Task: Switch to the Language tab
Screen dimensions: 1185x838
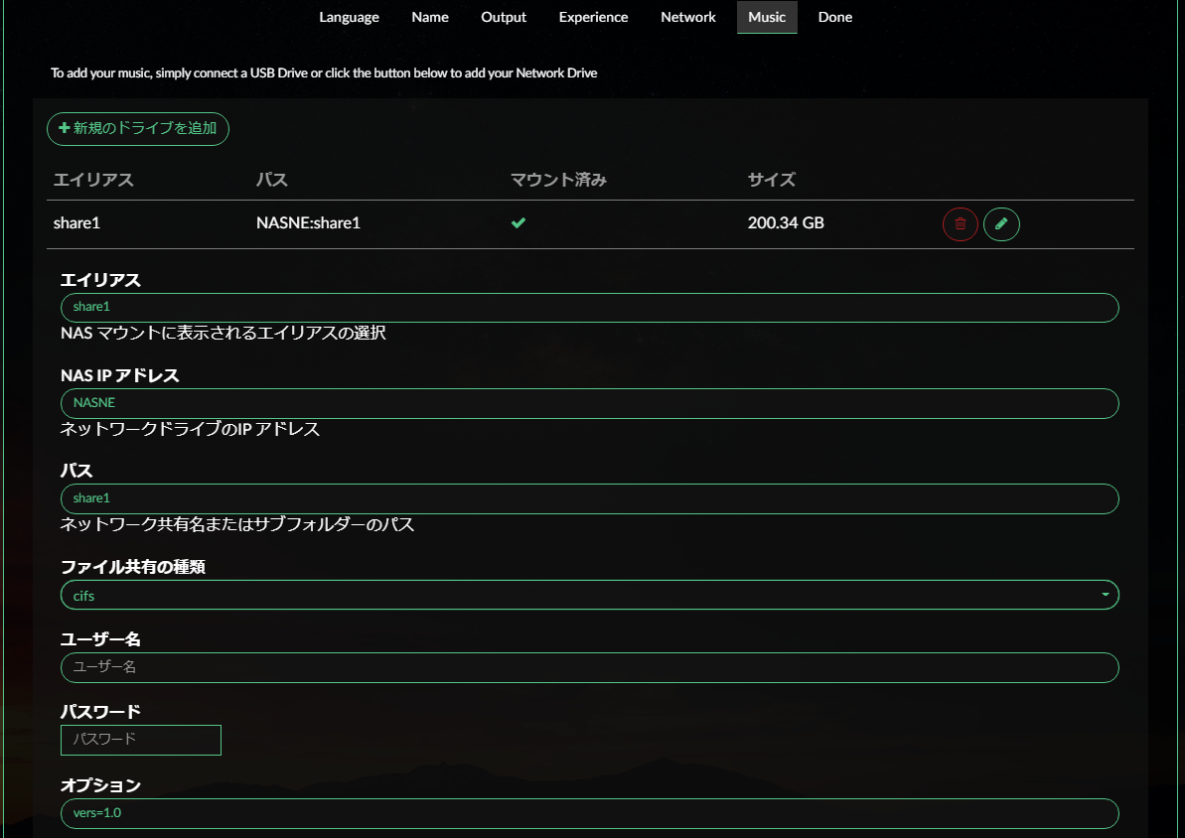Action: (x=350, y=17)
